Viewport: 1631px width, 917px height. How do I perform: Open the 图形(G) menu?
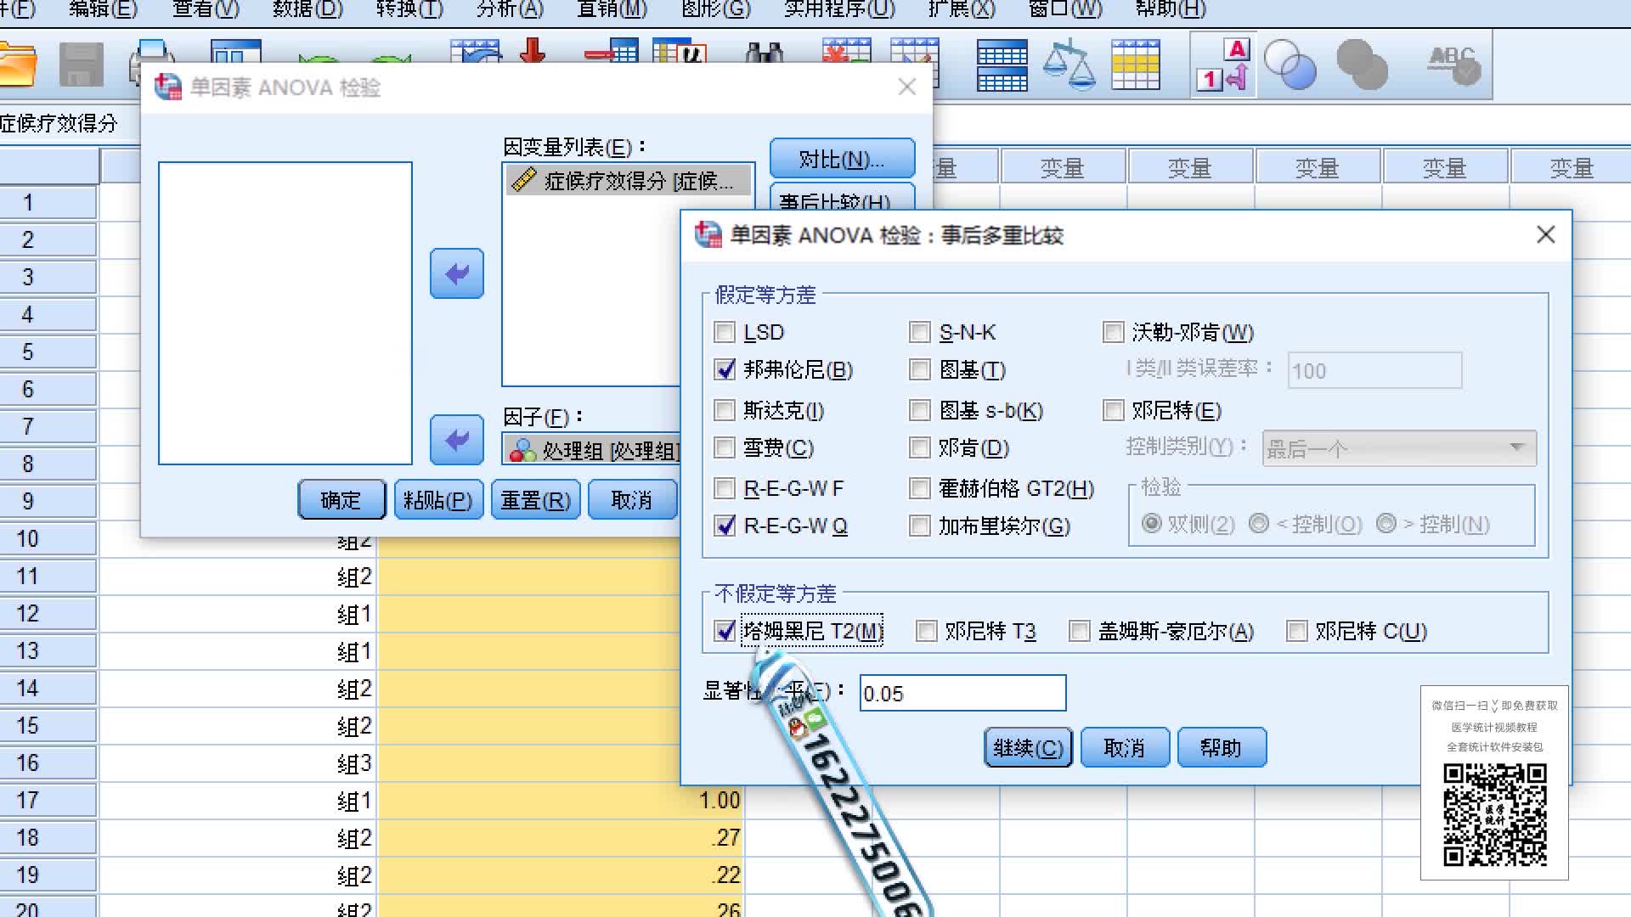[x=716, y=10]
